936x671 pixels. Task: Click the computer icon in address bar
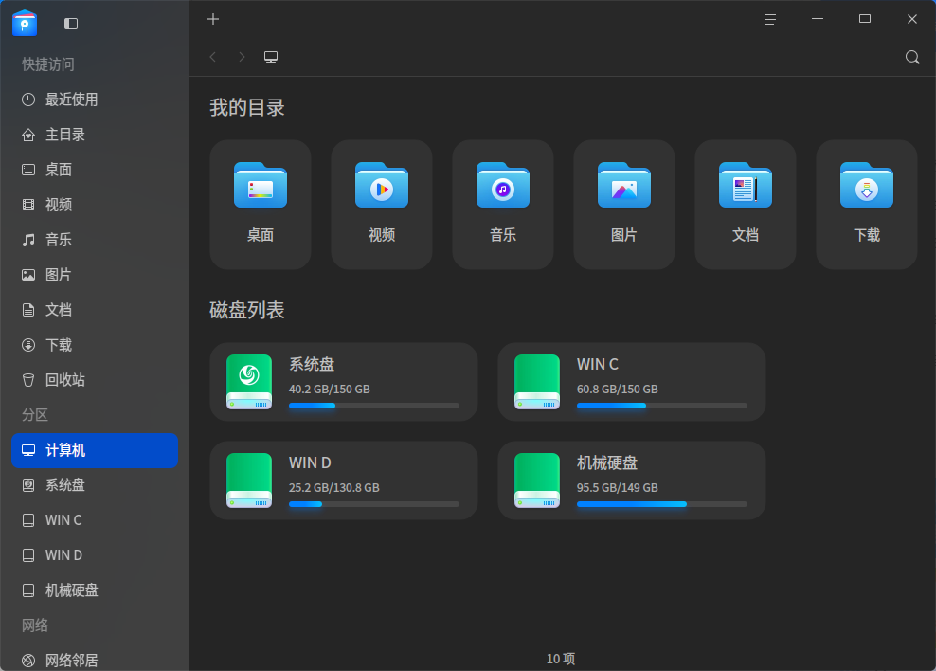(271, 57)
